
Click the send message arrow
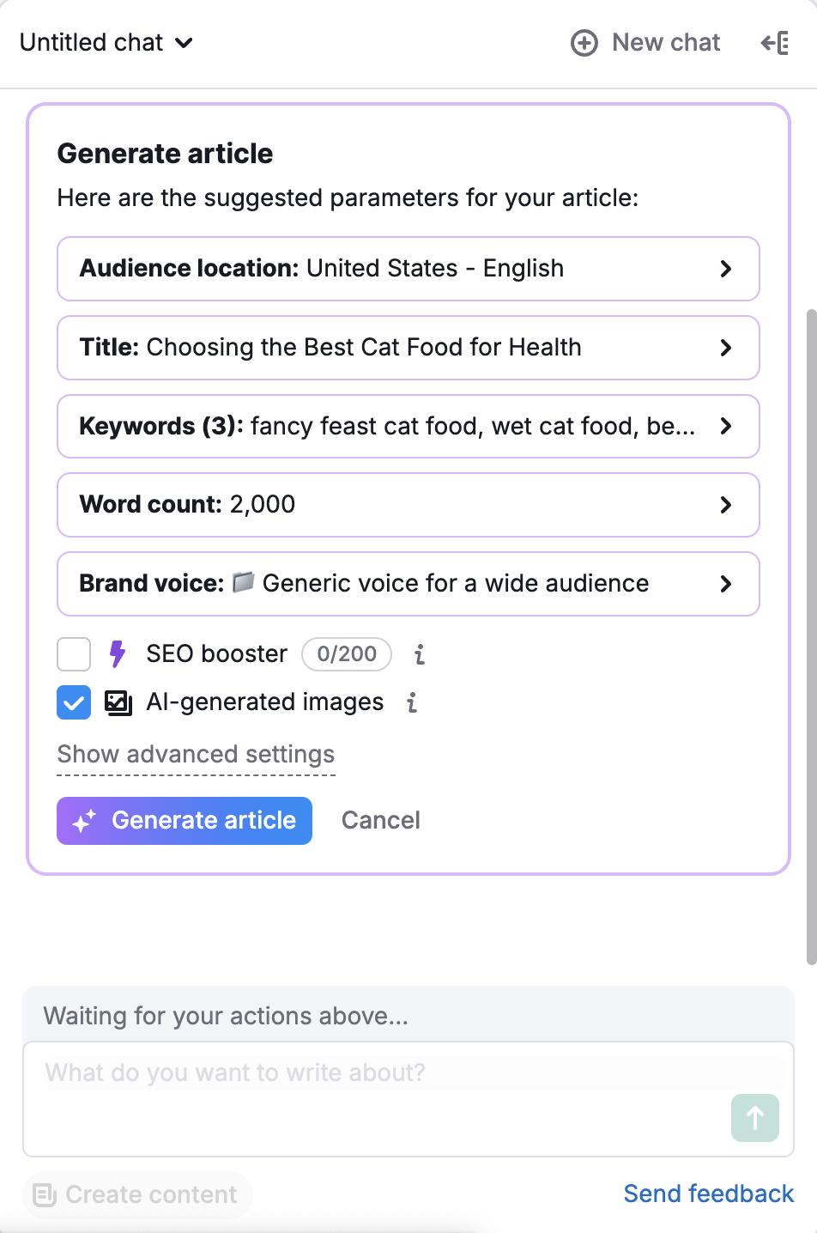pyautogui.click(x=754, y=1118)
